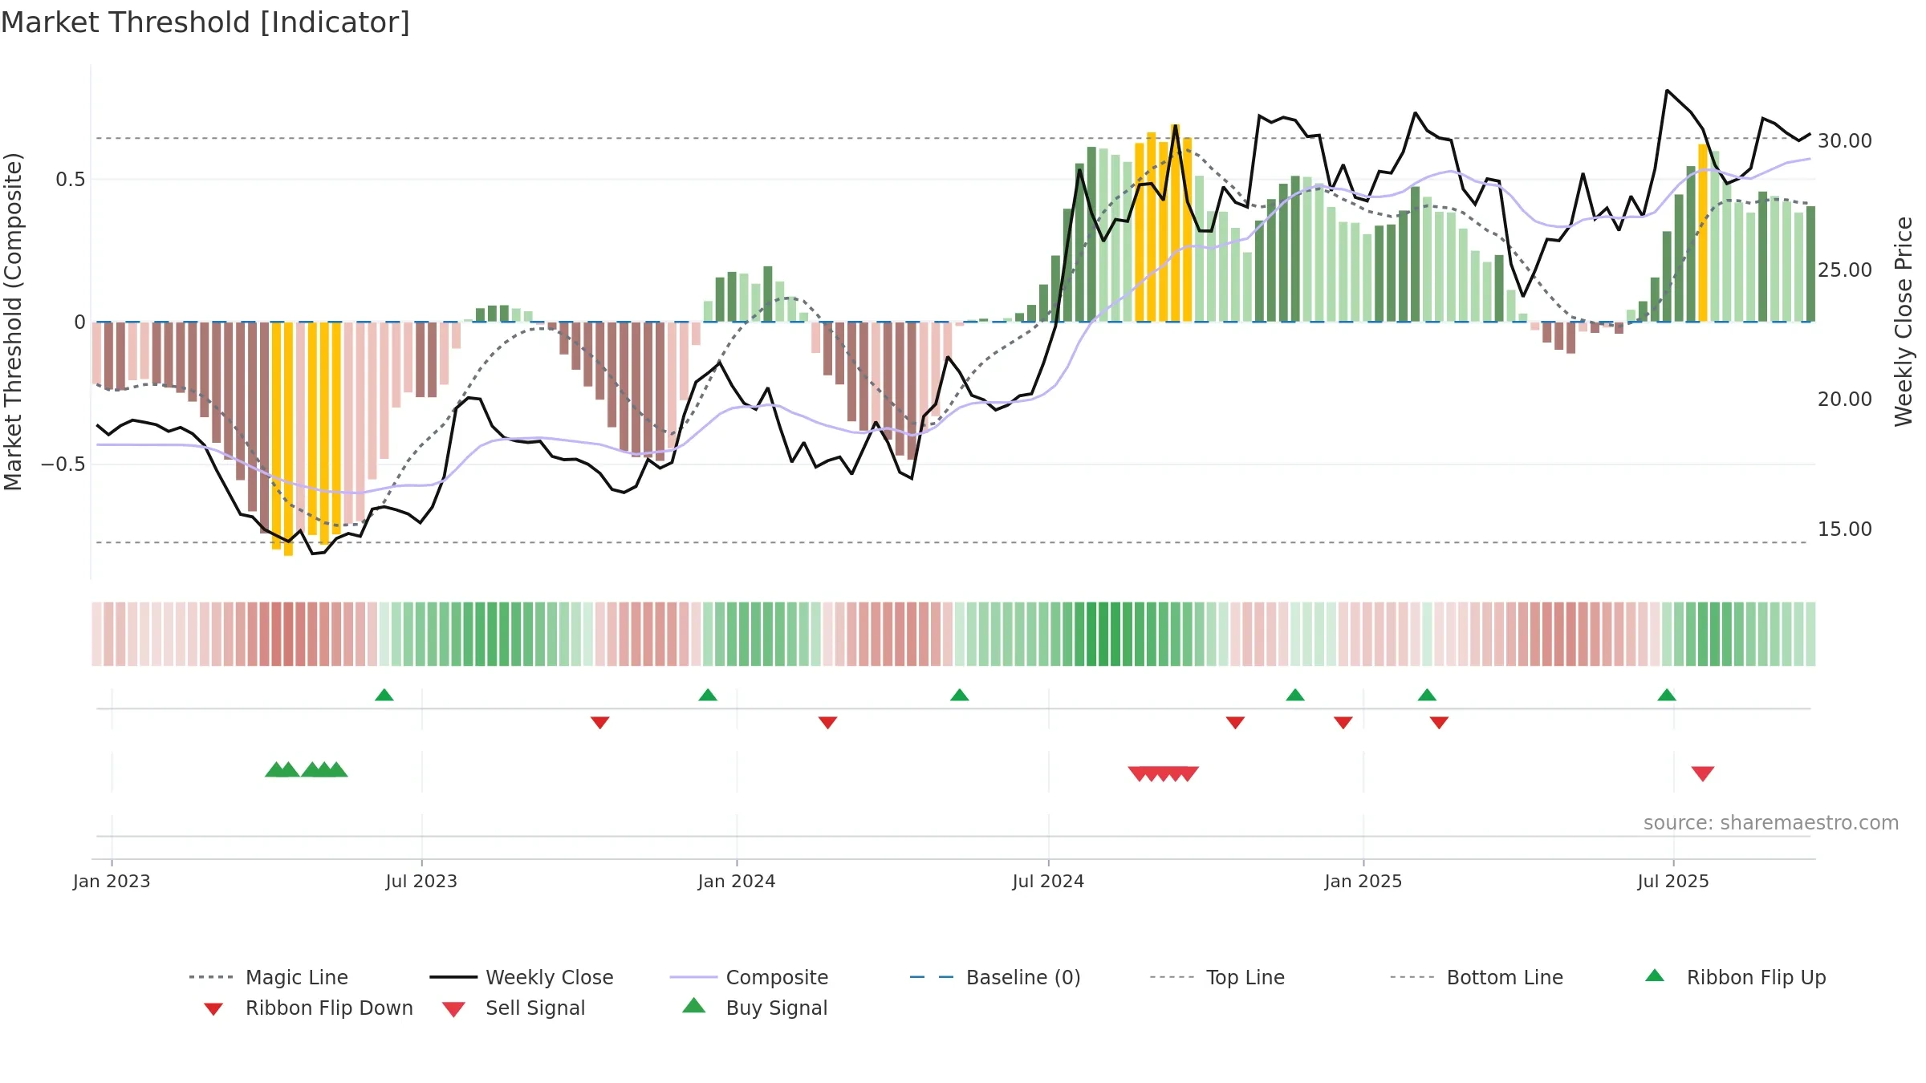1926x1083 pixels.
Task: Click the 20.00 price axis label
Action: click(1845, 399)
